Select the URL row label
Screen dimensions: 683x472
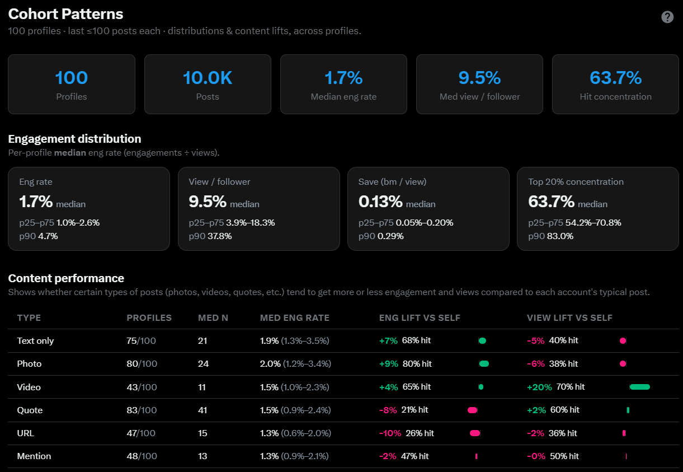[25, 433]
